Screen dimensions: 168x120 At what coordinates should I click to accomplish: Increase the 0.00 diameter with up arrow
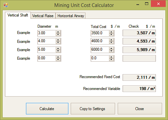[58, 57]
